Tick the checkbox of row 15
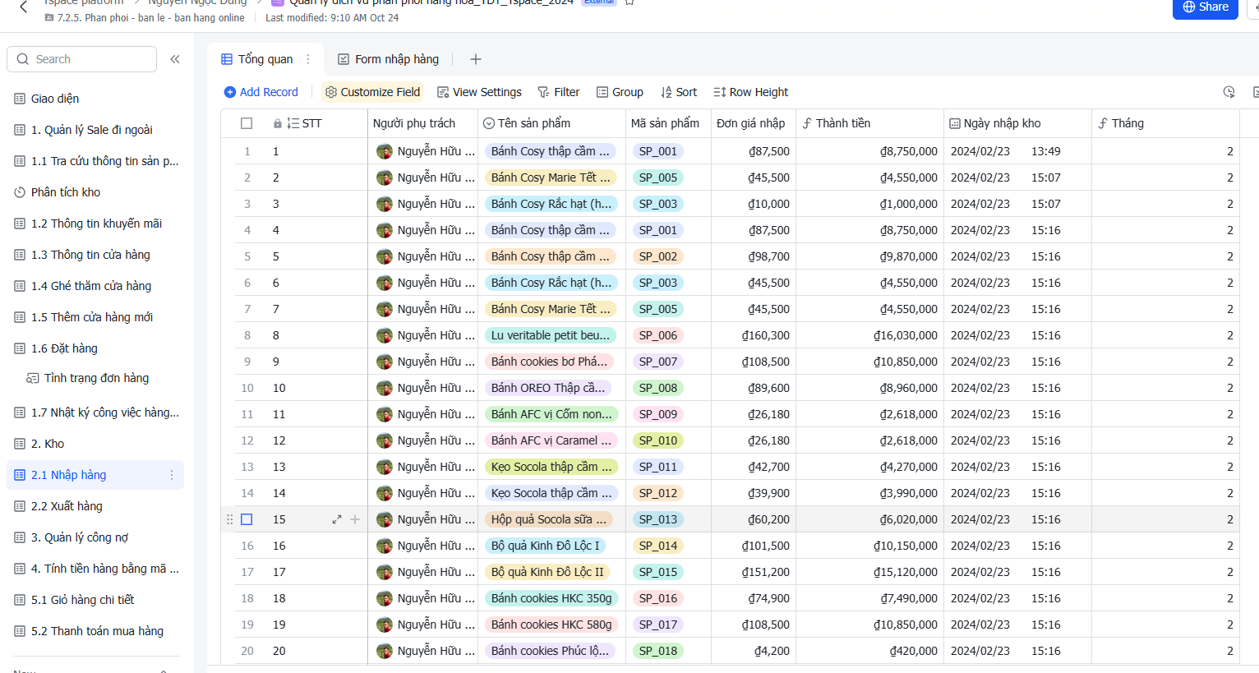 point(247,519)
